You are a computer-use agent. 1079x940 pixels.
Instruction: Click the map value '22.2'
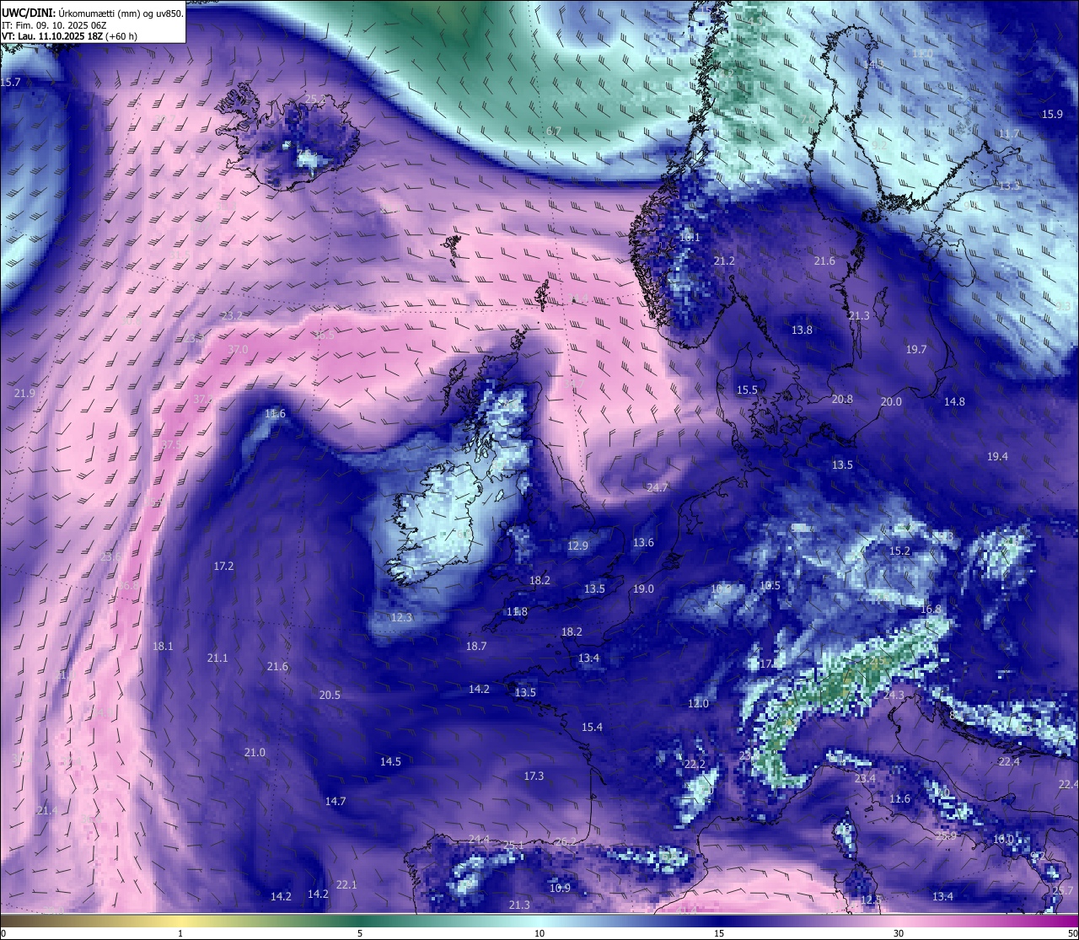(694, 765)
